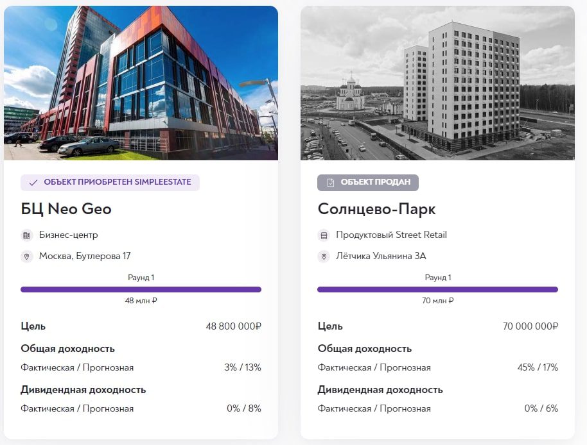Click the document icon in the Объект продан badge

click(331, 182)
